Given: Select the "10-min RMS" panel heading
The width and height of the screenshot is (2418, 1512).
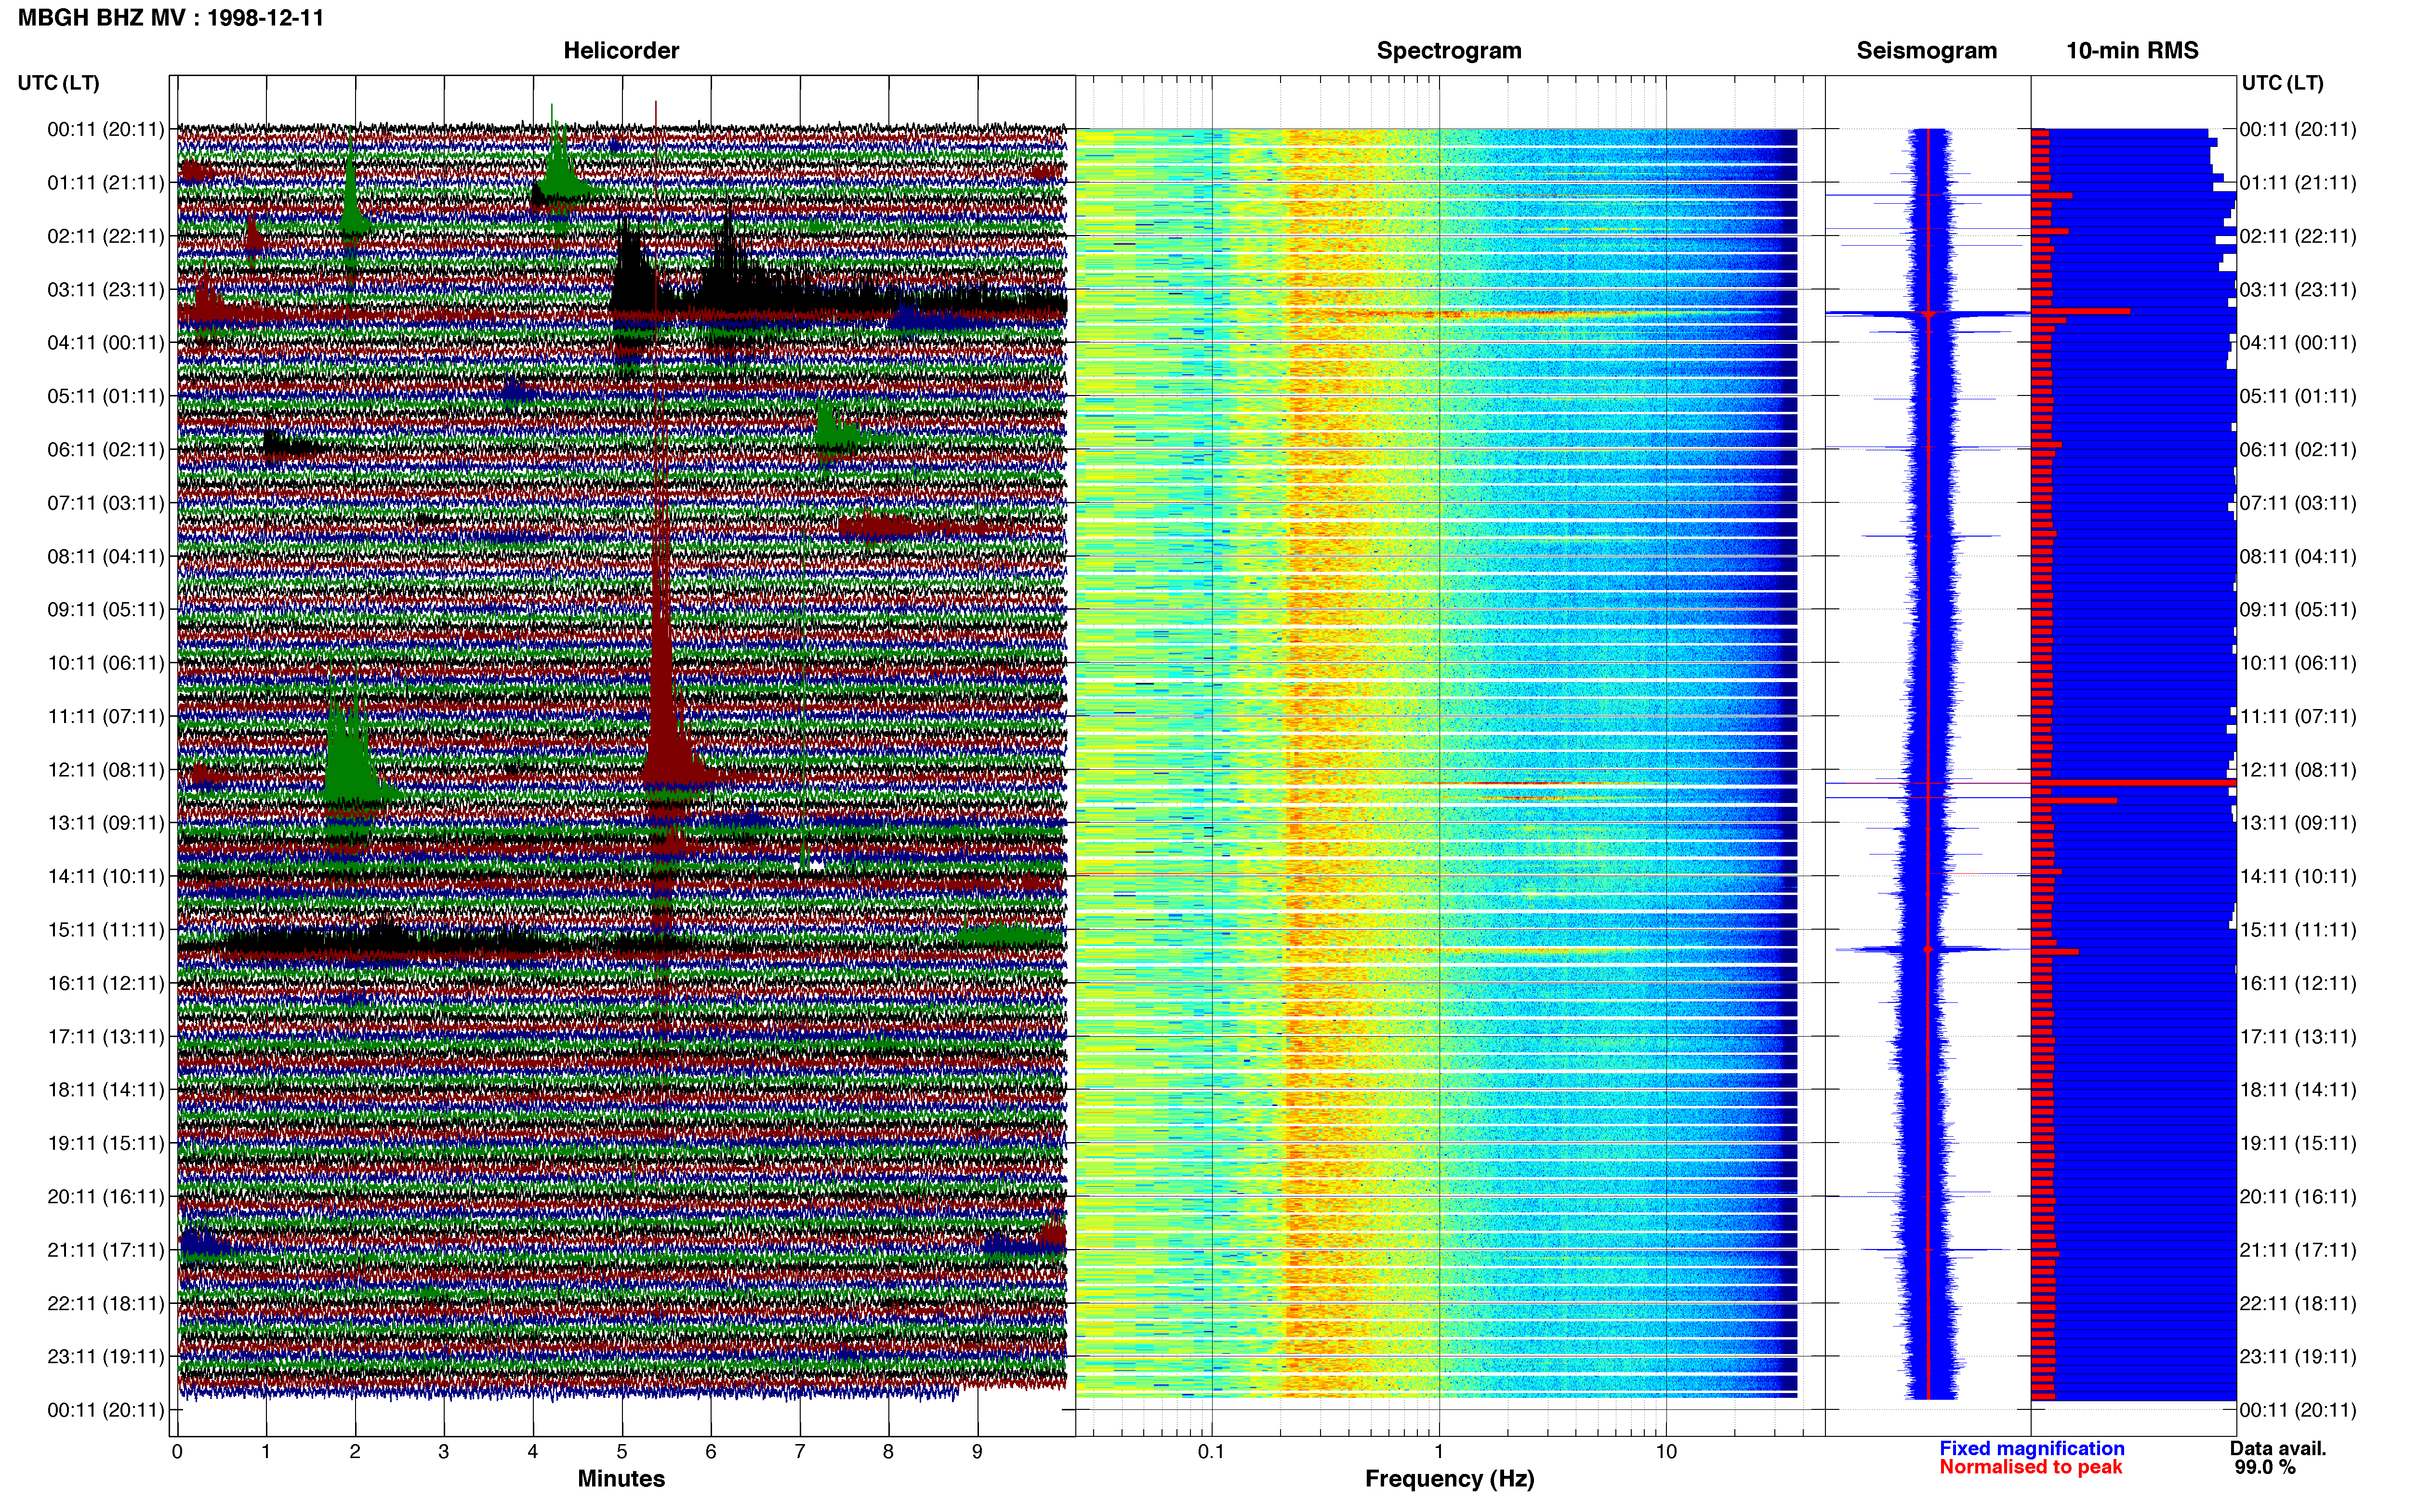Looking at the screenshot, I should pos(2132,51).
